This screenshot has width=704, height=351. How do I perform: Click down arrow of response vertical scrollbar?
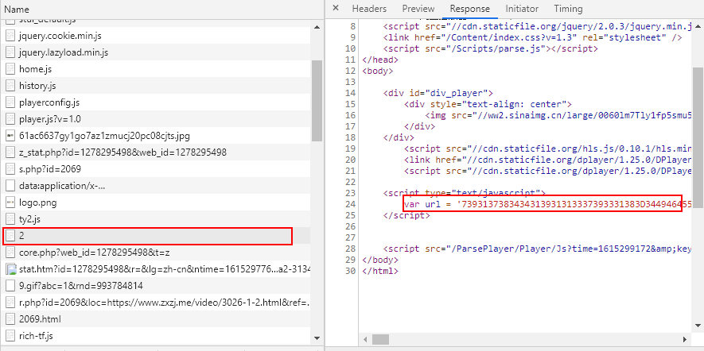tap(698, 325)
